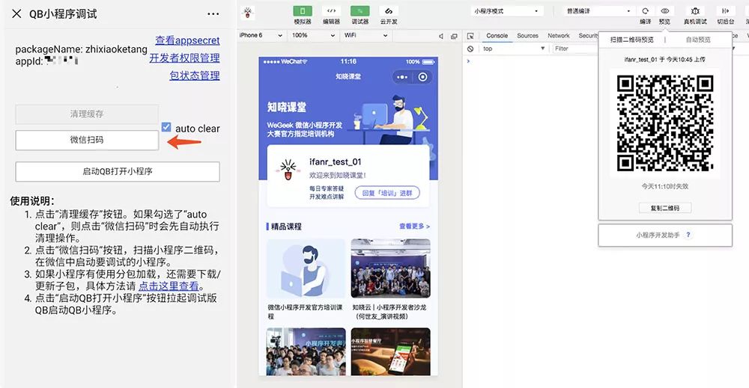Click the packageName: zhixiaoketang text
This screenshot has height=388, width=749.
81,49
